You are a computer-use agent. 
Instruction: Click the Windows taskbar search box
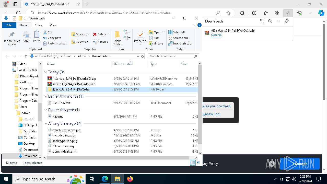click(49, 179)
